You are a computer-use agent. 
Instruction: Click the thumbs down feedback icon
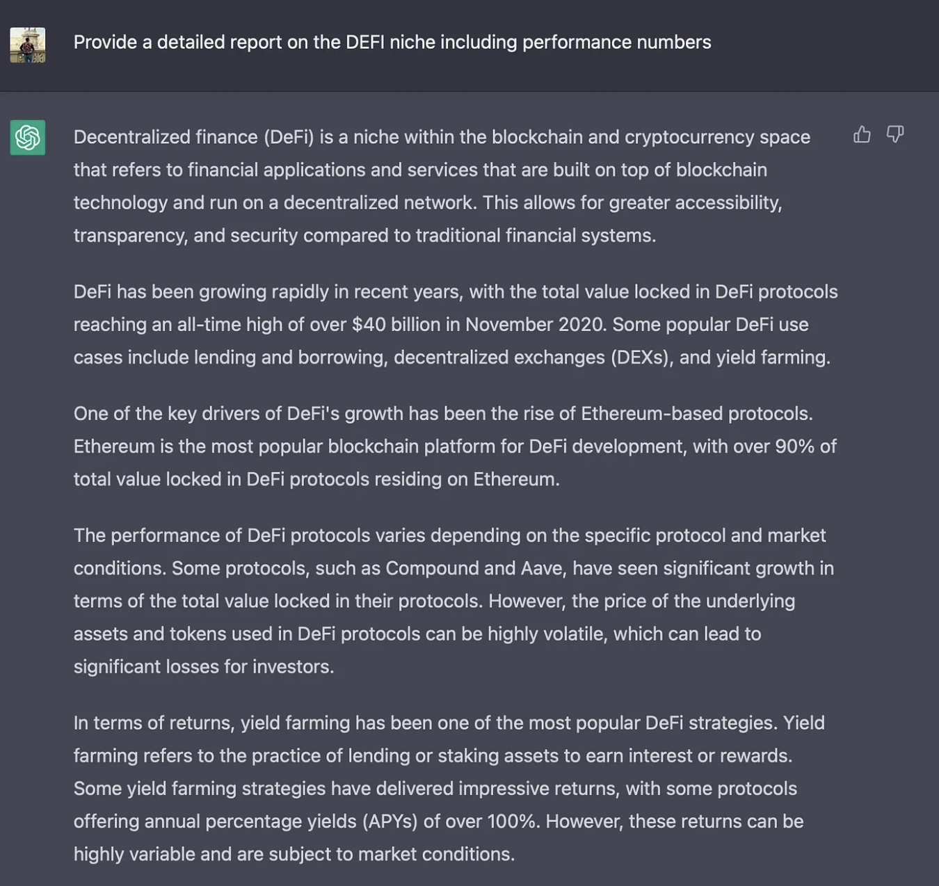coord(895,134)
